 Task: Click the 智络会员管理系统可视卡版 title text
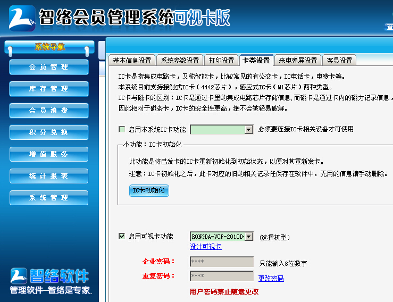click(135, 18)
